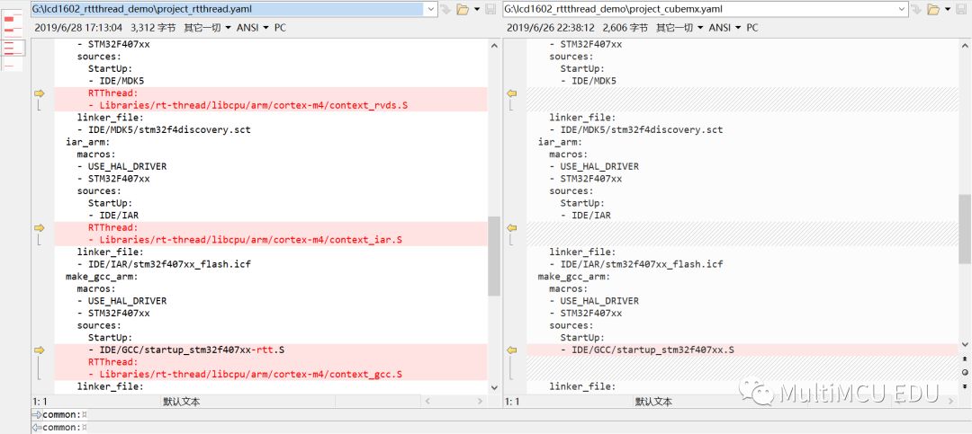Jump to previous difference section
Screen dimensions: 972x434
965,359
